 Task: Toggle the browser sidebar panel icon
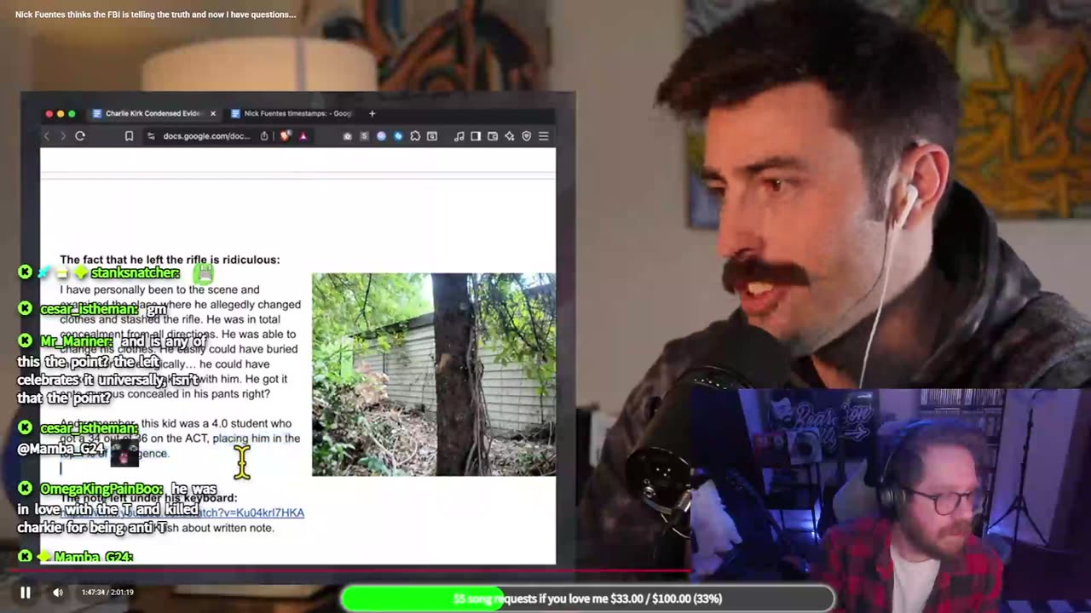476,136
